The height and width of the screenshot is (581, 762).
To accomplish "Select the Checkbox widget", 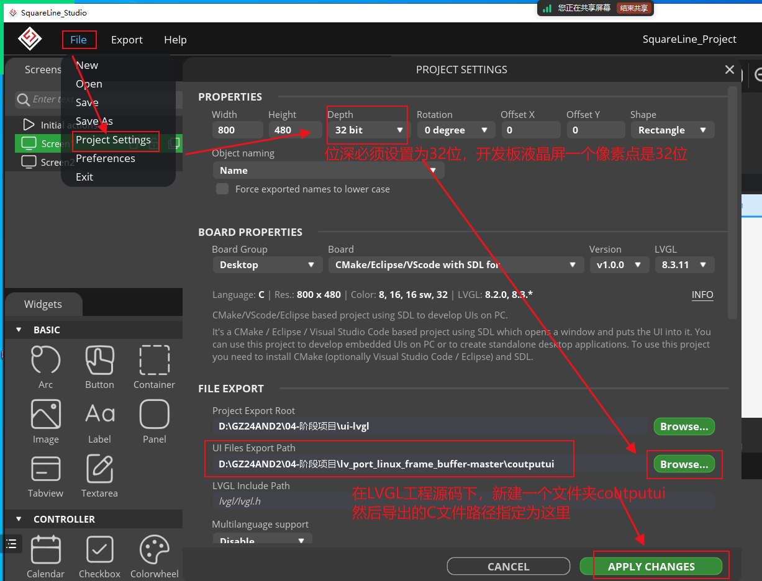I will [99, 557].
